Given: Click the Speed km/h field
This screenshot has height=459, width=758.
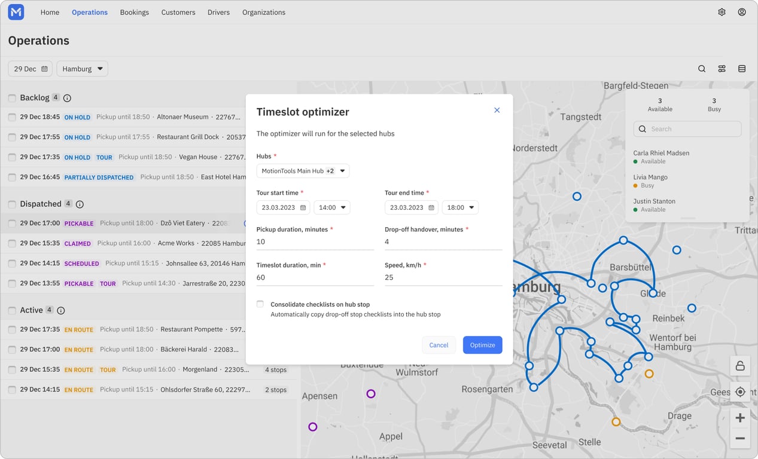Looking at the screenshot, I should point(443,278).
